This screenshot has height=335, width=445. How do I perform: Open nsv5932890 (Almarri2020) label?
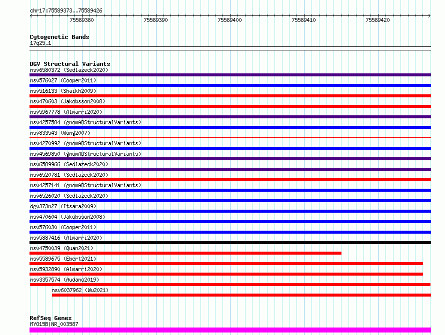(66, 269)
